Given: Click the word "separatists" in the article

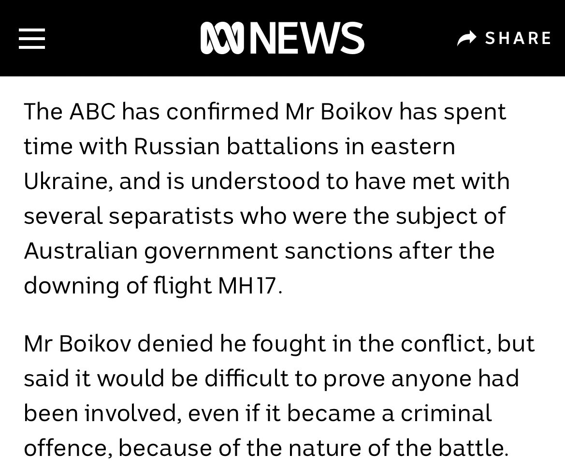Looking at the screenshot, I should tap(172, 216).
